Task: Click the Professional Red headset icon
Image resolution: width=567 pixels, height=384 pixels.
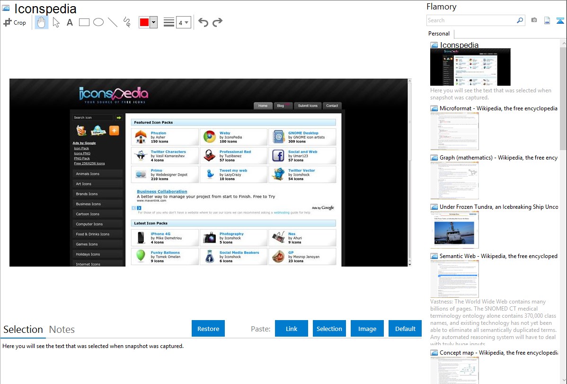Action: click(209, 156)
